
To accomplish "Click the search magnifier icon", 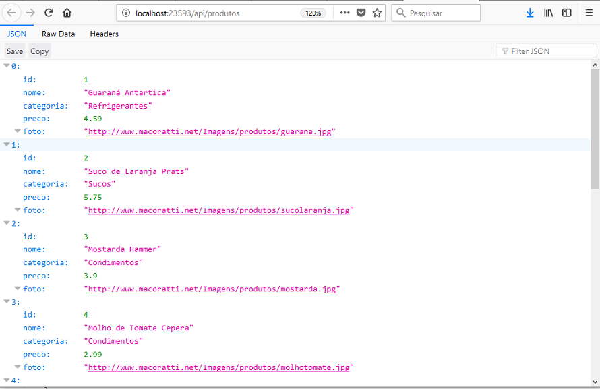I will 400,13.
